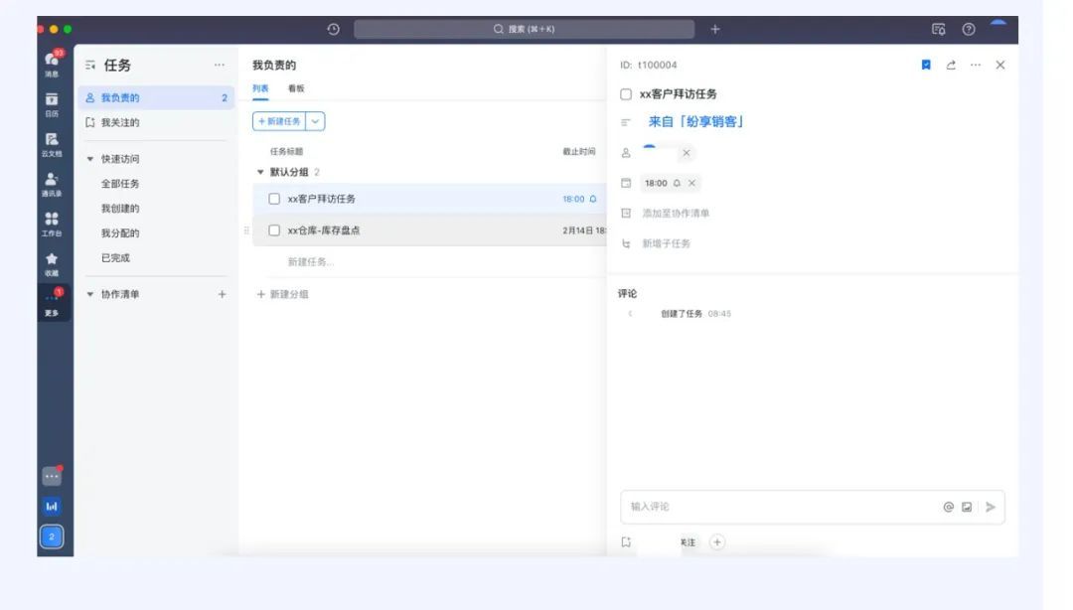Check the xx仓库-库存盘点 checkbox in the list
Image resolution: width=1073 pixels, height=610 pixels.
coord(274,230)
